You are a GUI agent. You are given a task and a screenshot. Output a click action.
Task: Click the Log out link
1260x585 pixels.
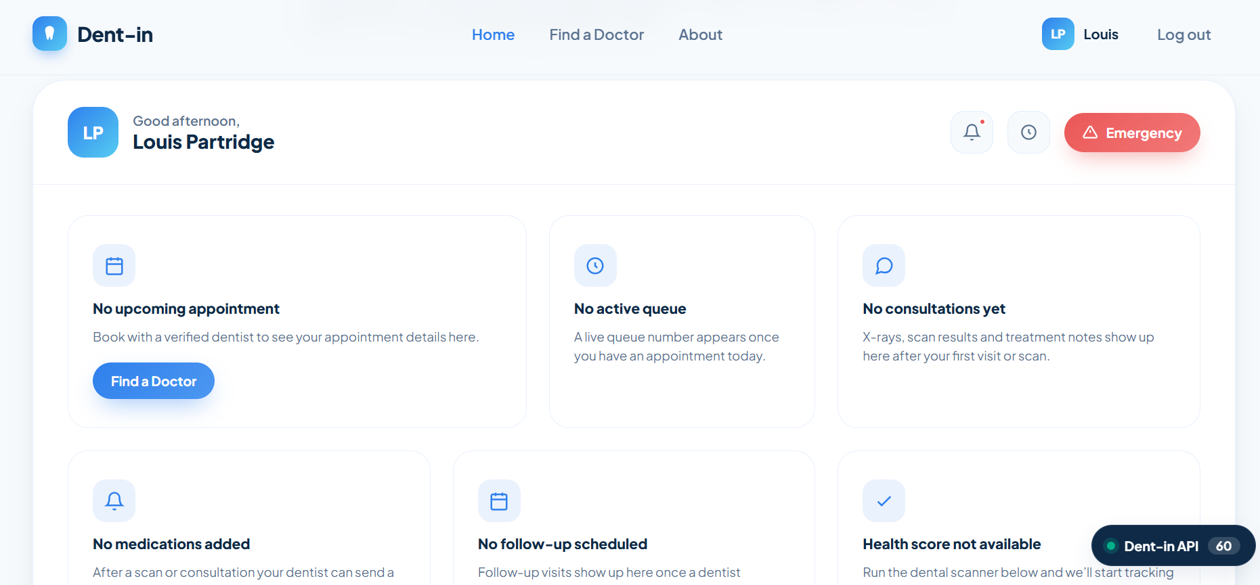(x=1183, y=34)
